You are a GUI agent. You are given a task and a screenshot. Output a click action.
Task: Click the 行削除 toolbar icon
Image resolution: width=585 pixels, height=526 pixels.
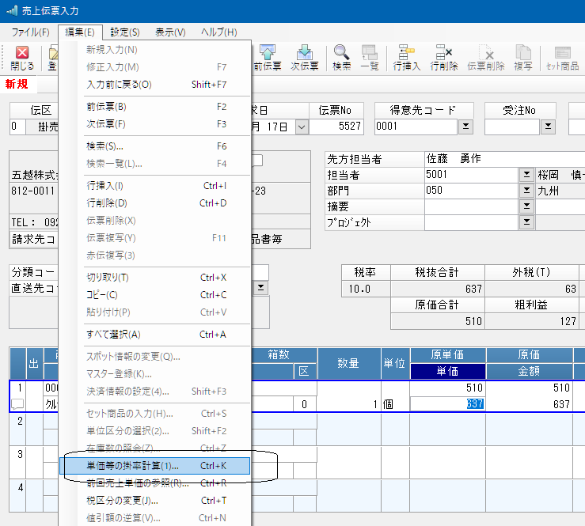click(443, 56)
